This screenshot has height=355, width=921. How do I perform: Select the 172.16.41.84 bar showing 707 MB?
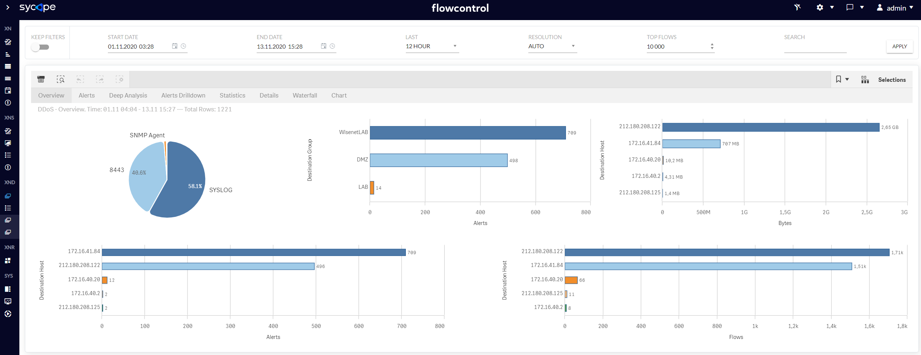pyautogui.click(x=691, y=144)
